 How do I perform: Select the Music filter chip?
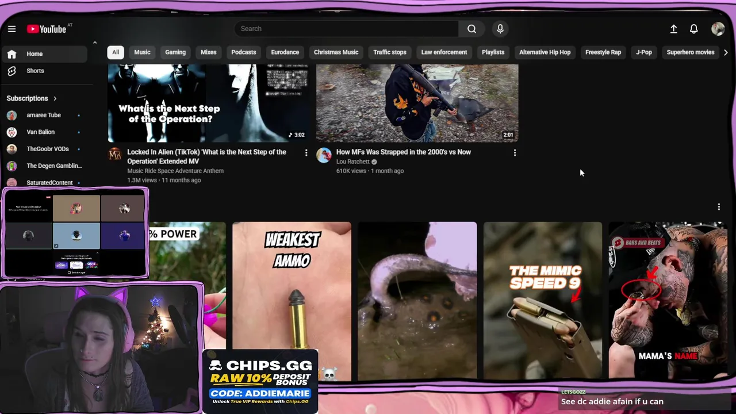click(x=142, y=52)
